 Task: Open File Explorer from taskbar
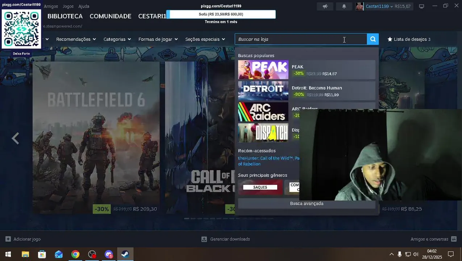[x=25, y=254]
